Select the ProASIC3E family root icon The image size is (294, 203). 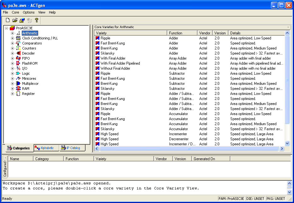pyautogui.click(x=12, y=28)
